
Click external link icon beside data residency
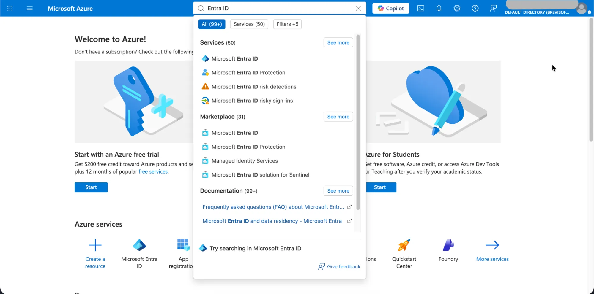point(349,221)
